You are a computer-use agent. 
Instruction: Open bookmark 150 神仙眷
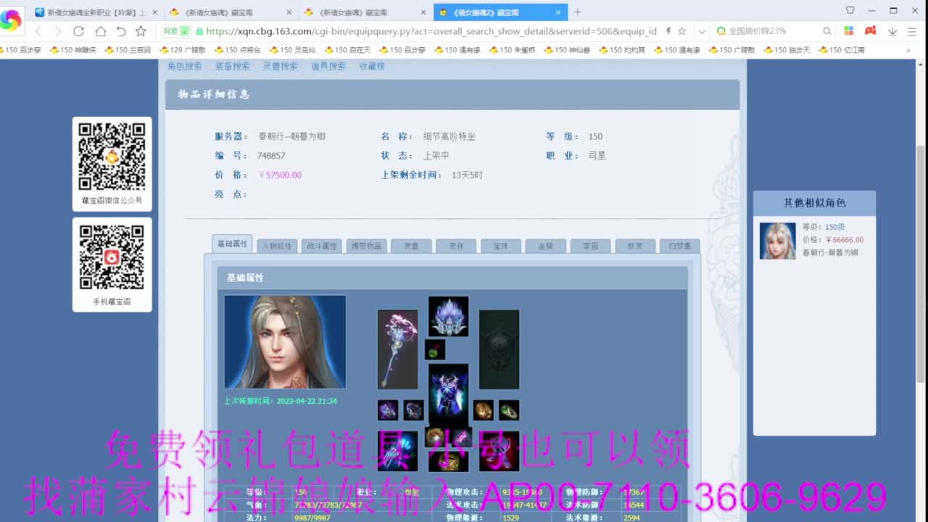pos(567,50)
